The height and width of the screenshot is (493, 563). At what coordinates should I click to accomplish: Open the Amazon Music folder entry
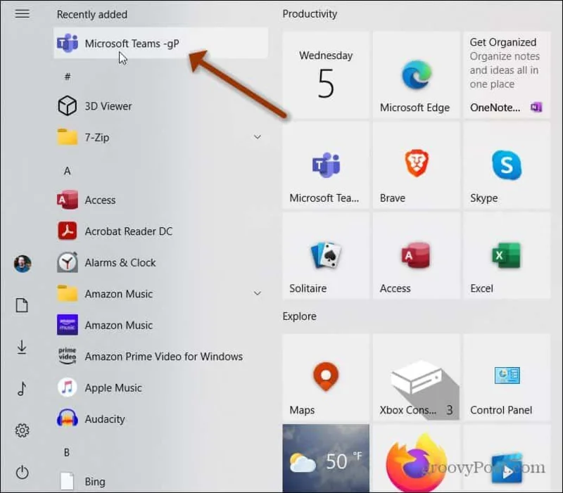[160, 293]
